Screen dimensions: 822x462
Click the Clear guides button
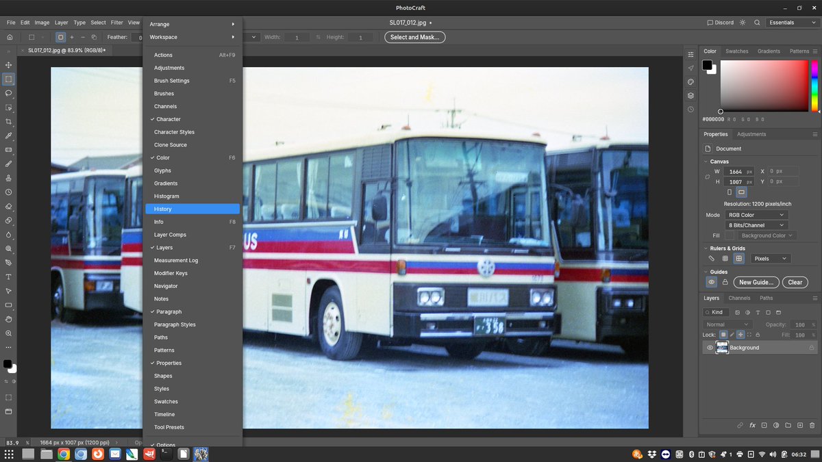click(x=795, y=282)
